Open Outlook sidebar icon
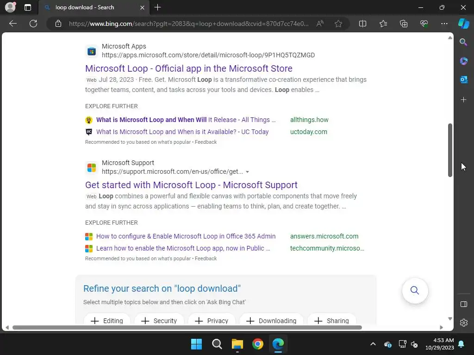Image resolution: width=474 pixels, height=355 pixels. tap(463, 80)
